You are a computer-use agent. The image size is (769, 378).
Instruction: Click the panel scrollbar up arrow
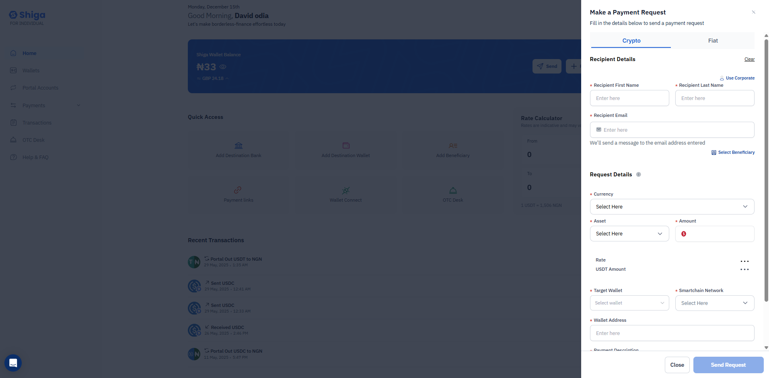(x=766, y=35)
